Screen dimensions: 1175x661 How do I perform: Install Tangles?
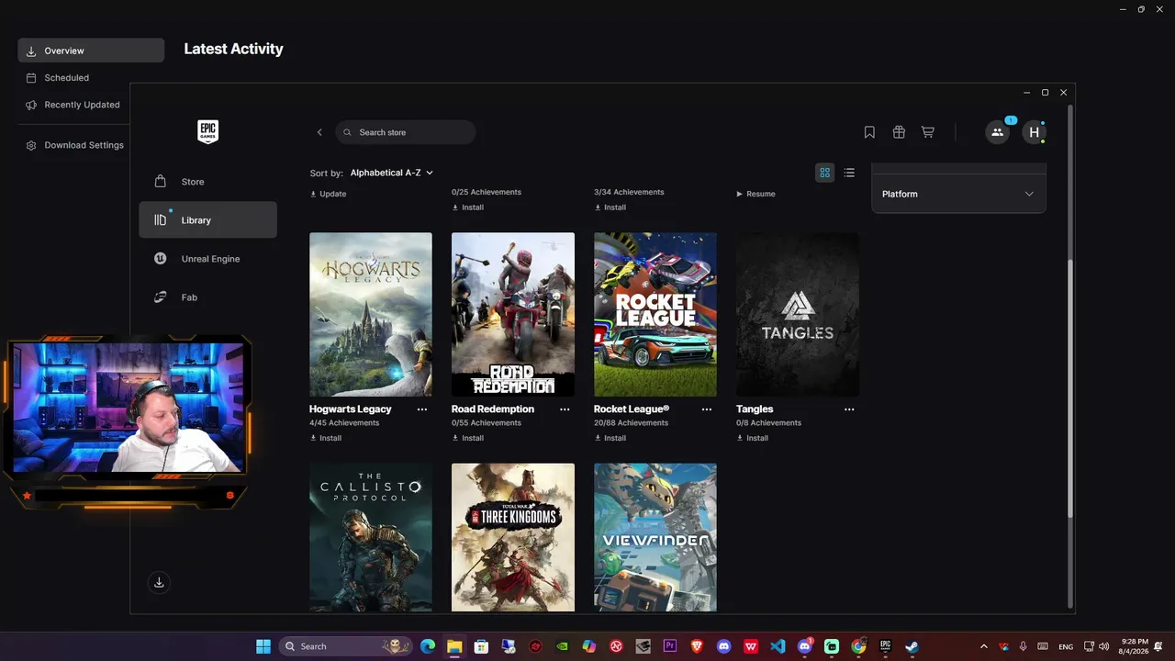coord(753,438)
